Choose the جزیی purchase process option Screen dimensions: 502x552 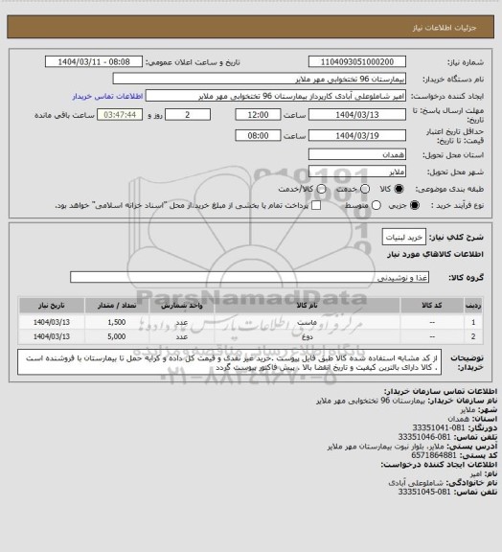pos(416,205)
